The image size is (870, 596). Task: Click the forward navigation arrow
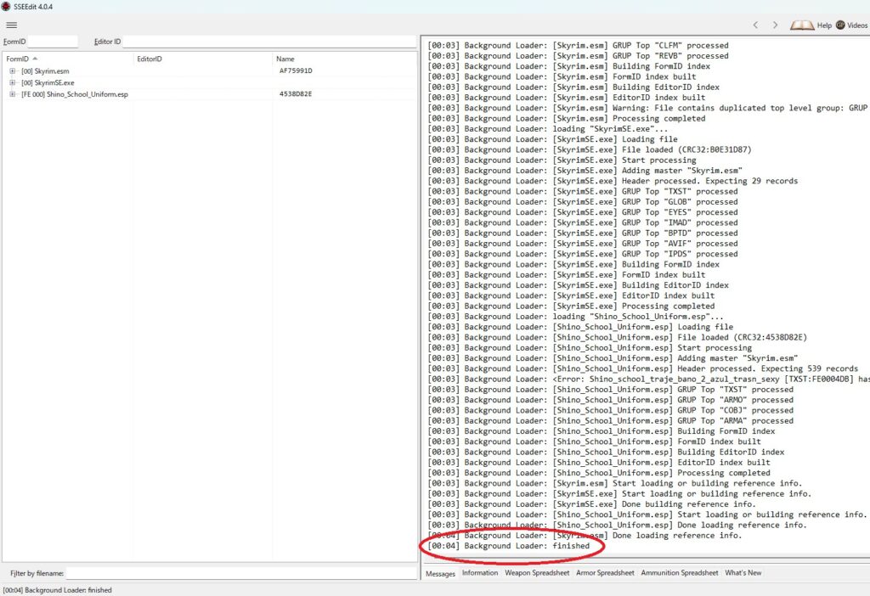pyautogui.click(x=775, y=25)
